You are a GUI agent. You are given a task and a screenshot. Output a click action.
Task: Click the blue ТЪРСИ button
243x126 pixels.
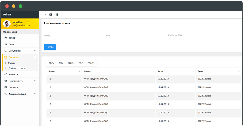pyautogui.click(x=50, y=47)
